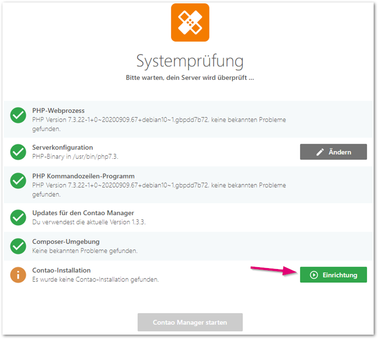
Task: Select the PHP-Webprozess row title
Action: (x=58, y=111)
